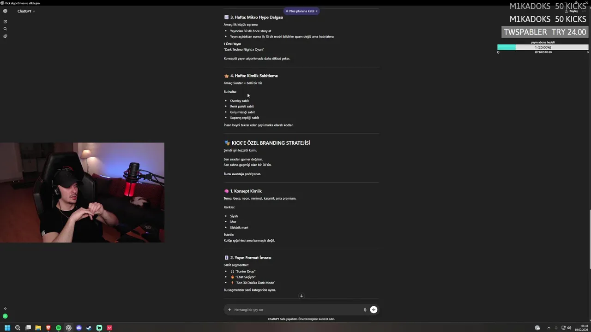Start voice mode with the waveform button
Screen dimensions: 591x332
tap(374, 309)
